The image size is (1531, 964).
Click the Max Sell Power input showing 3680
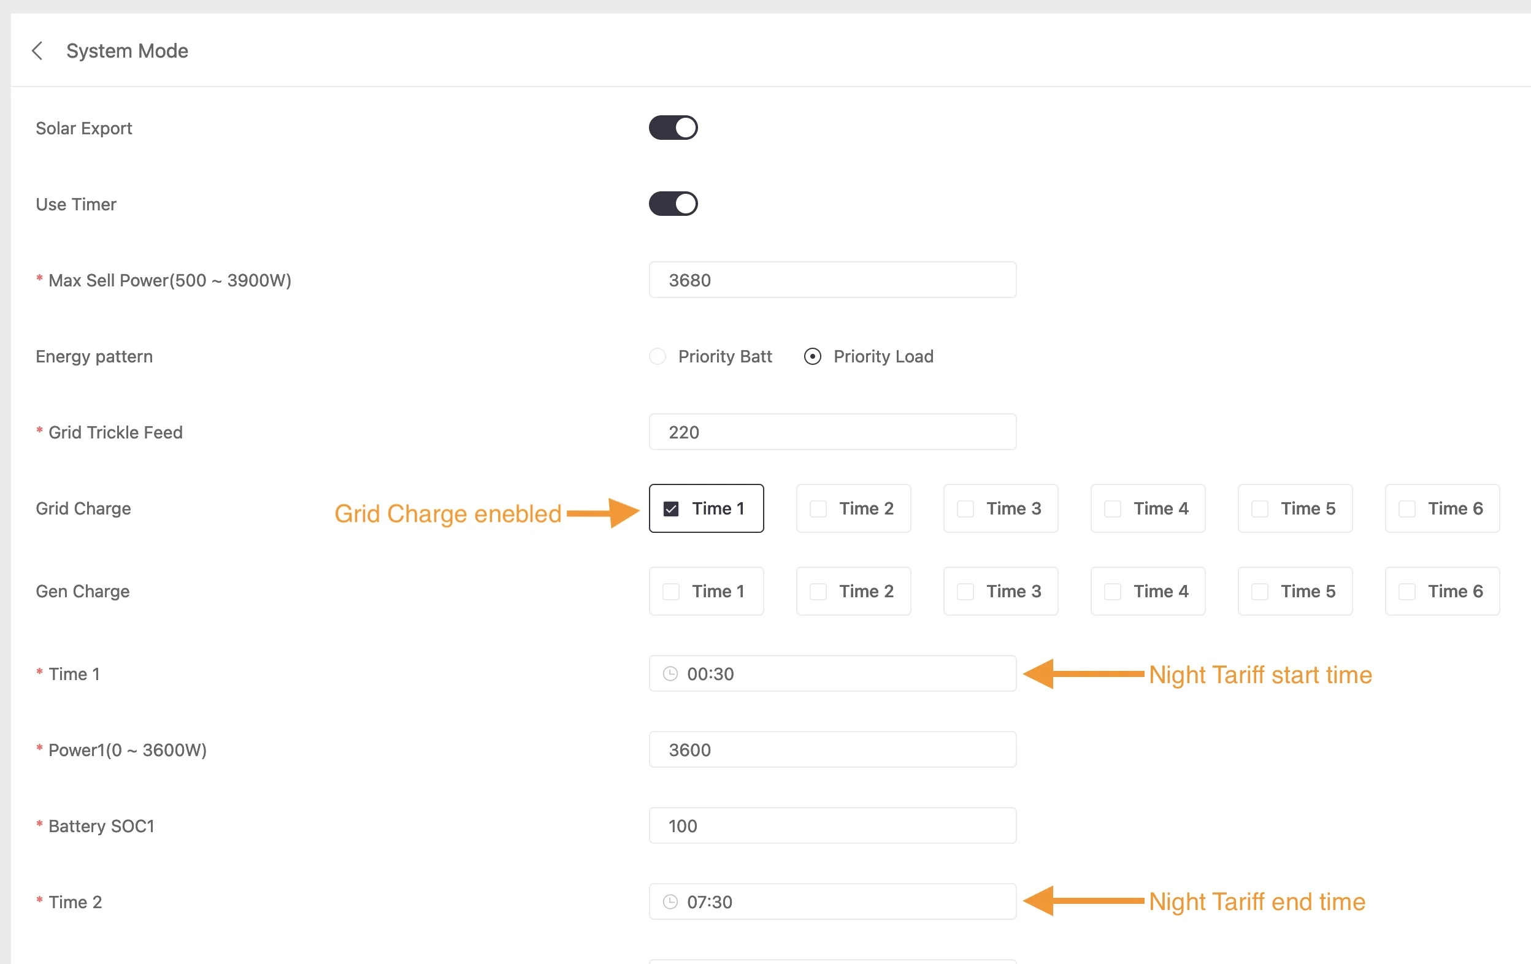[832, 280]
